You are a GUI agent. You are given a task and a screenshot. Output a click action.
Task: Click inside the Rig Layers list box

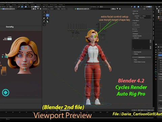pos(141,44)
